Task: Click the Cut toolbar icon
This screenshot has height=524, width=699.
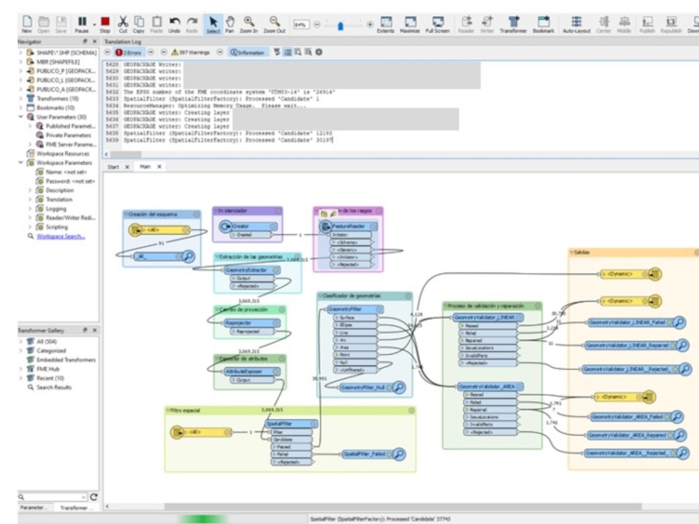Action: 122,24
